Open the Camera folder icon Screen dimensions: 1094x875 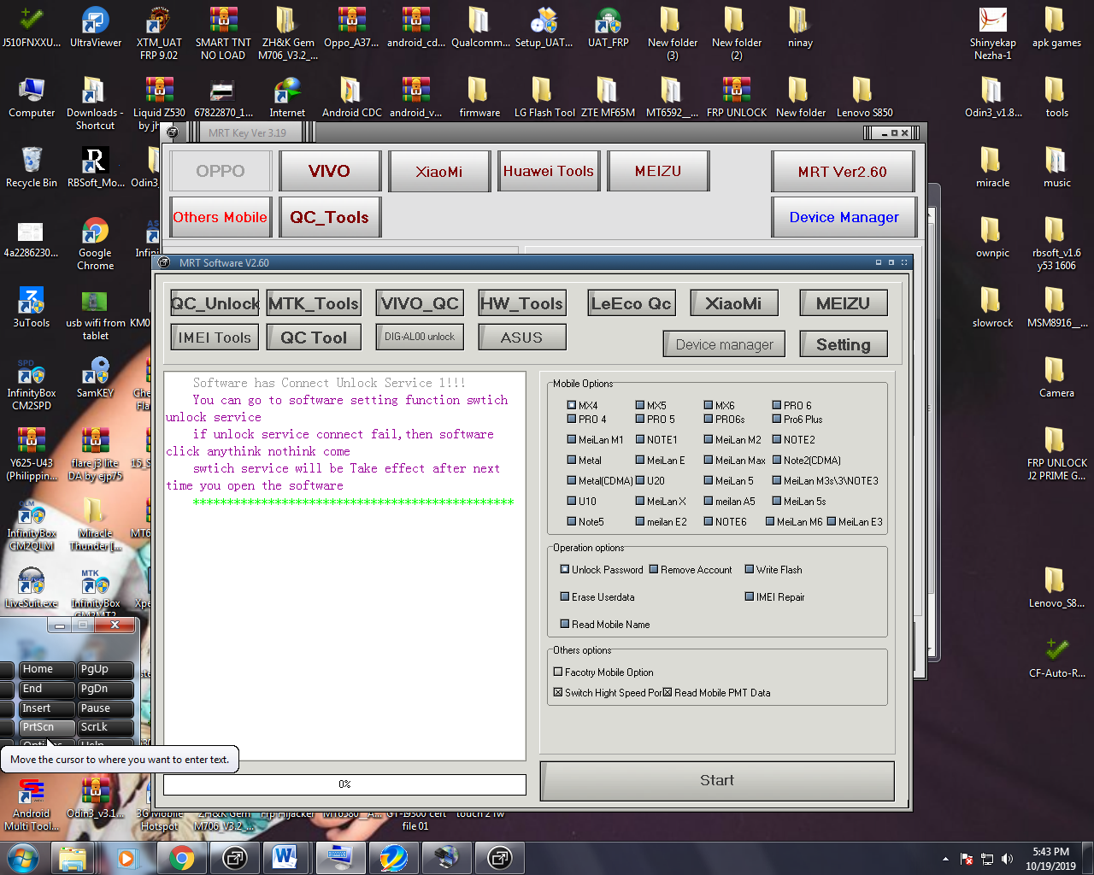click(x=1056, y=378)
